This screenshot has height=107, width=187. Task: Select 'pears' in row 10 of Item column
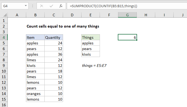pyautogui.click(x=35, y=71)
